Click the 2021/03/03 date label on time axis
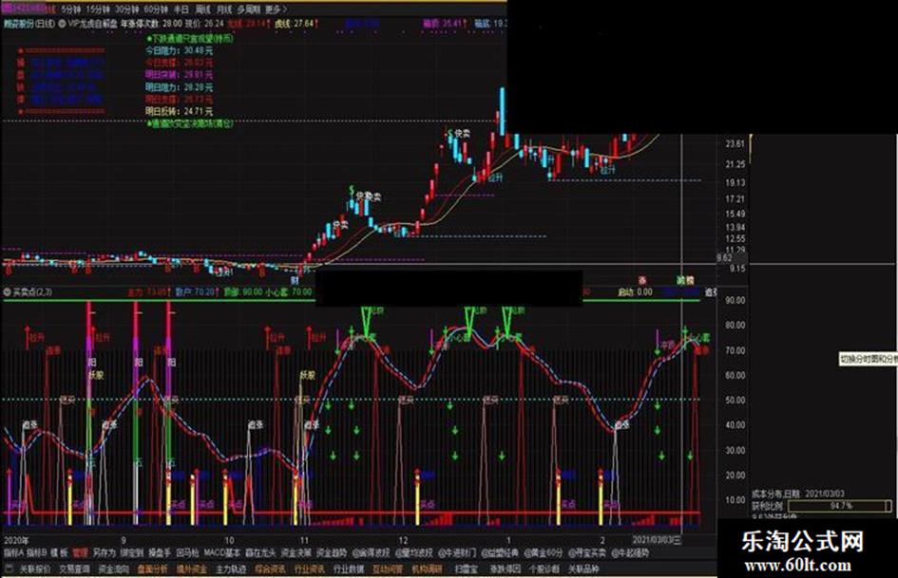The height and width of the screenshot is (578, 898). (x=657, y=540)
